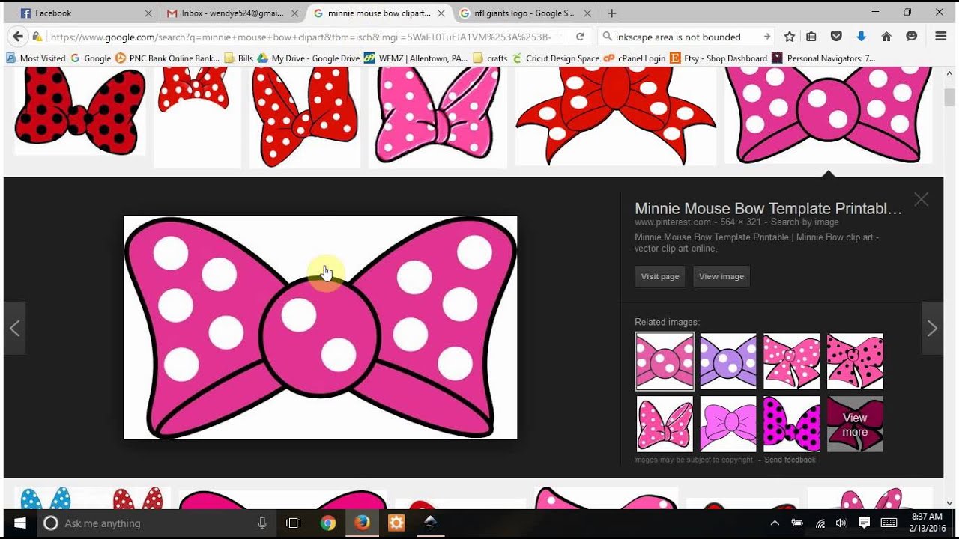Bookmark this page with the star icon
Viewport: 959px width, 539px height.
point(790,36)
